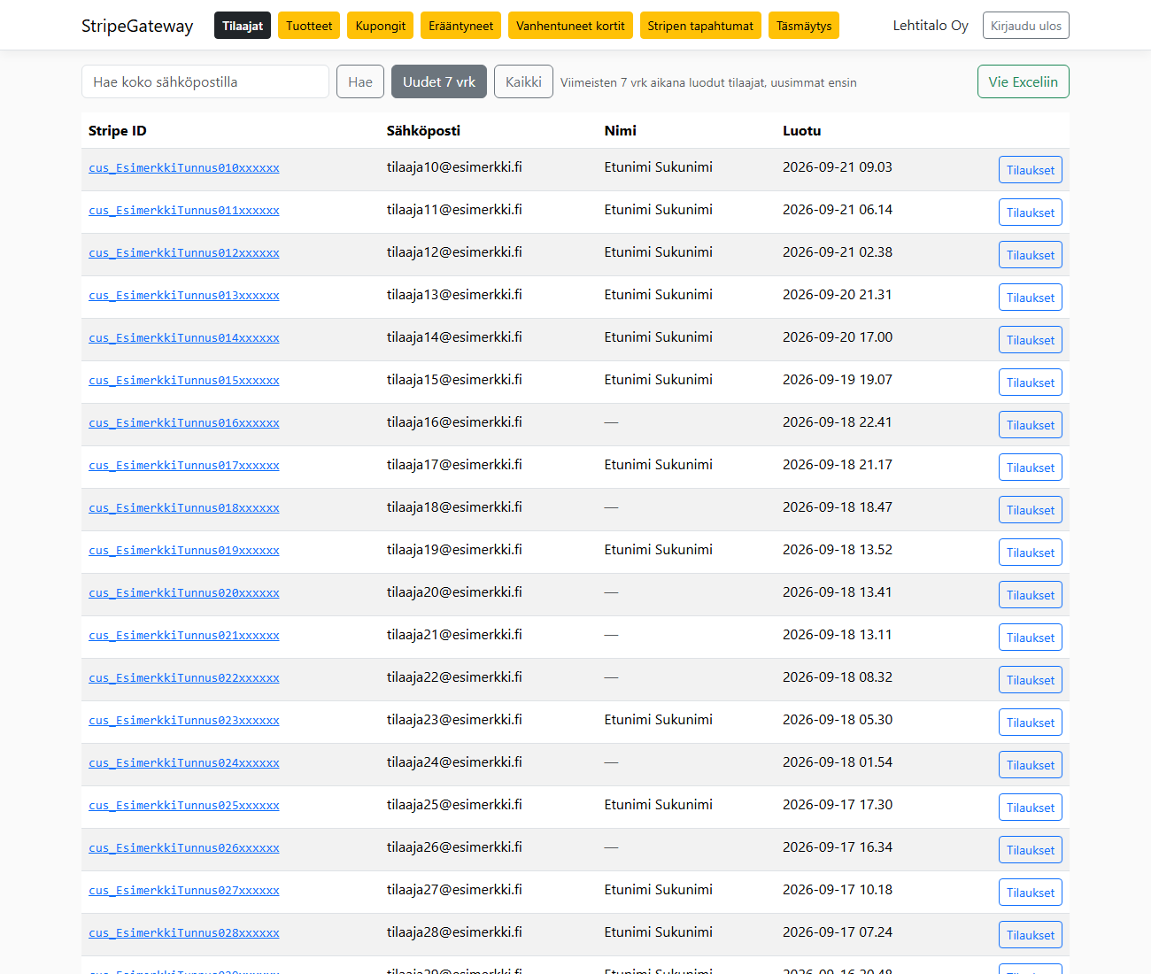Click the Kirjaudu ulos button
The height and width of the screenshot is (974, 1151).
(x=1025, y=26)
